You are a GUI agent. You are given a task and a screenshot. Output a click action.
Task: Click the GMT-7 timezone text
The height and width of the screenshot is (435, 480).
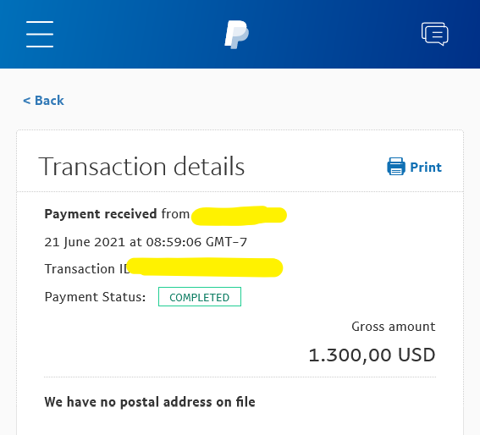point(226,242)
